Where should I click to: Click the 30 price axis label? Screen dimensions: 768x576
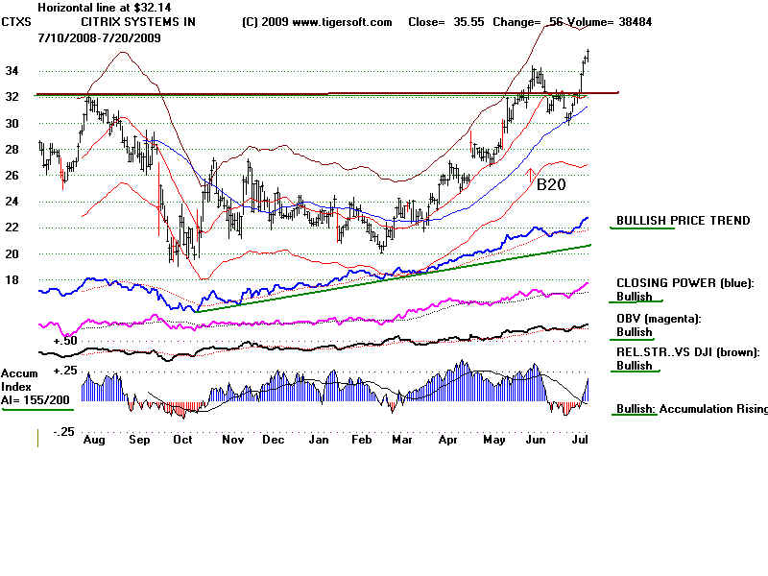pyautogui.click(x=12, y=123)
